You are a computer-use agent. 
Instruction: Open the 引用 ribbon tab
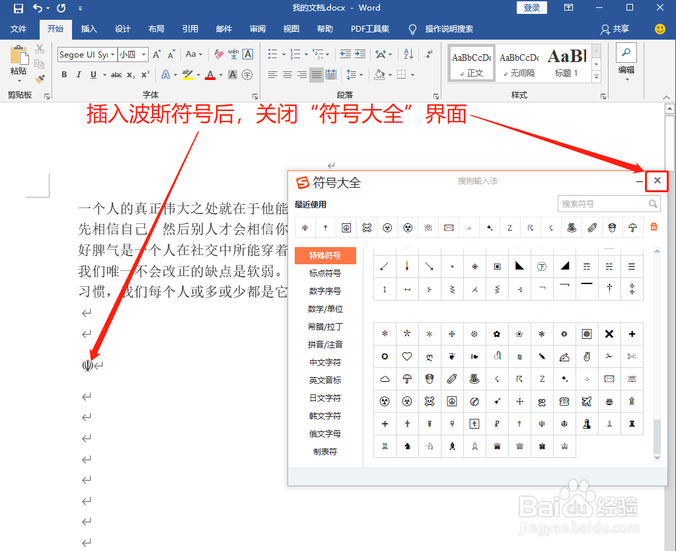tap(190, 29)
